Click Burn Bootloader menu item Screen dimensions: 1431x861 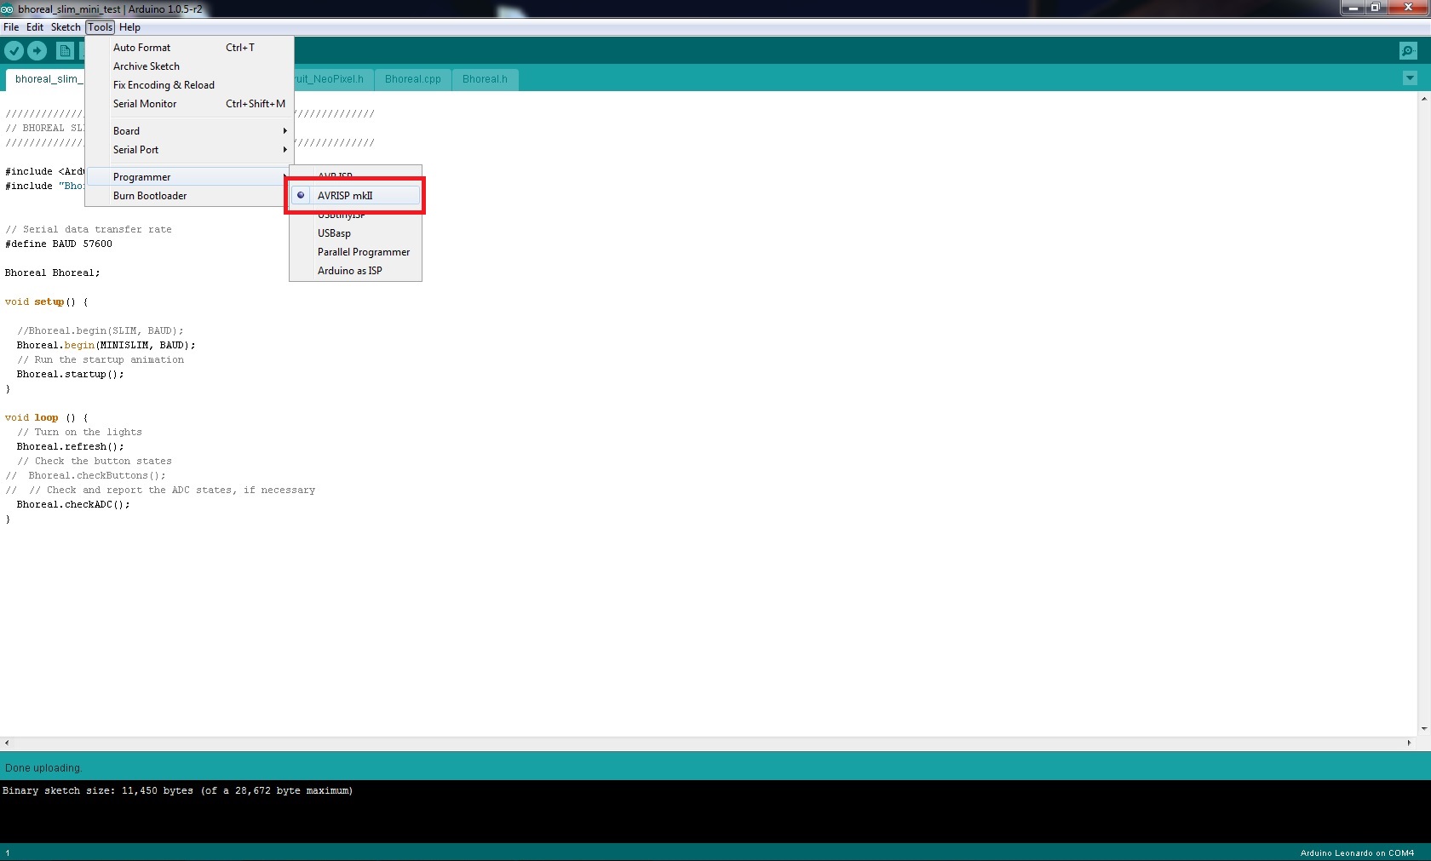(x=190, y=196)
